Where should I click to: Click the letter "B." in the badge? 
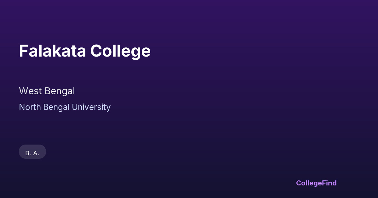click(28, 153)
